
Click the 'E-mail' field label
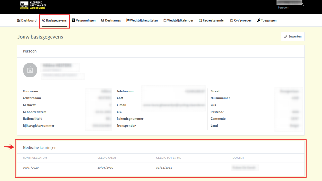121,105
